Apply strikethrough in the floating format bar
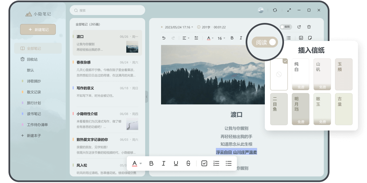Screen dimensions: 367x183 [188, 163]
